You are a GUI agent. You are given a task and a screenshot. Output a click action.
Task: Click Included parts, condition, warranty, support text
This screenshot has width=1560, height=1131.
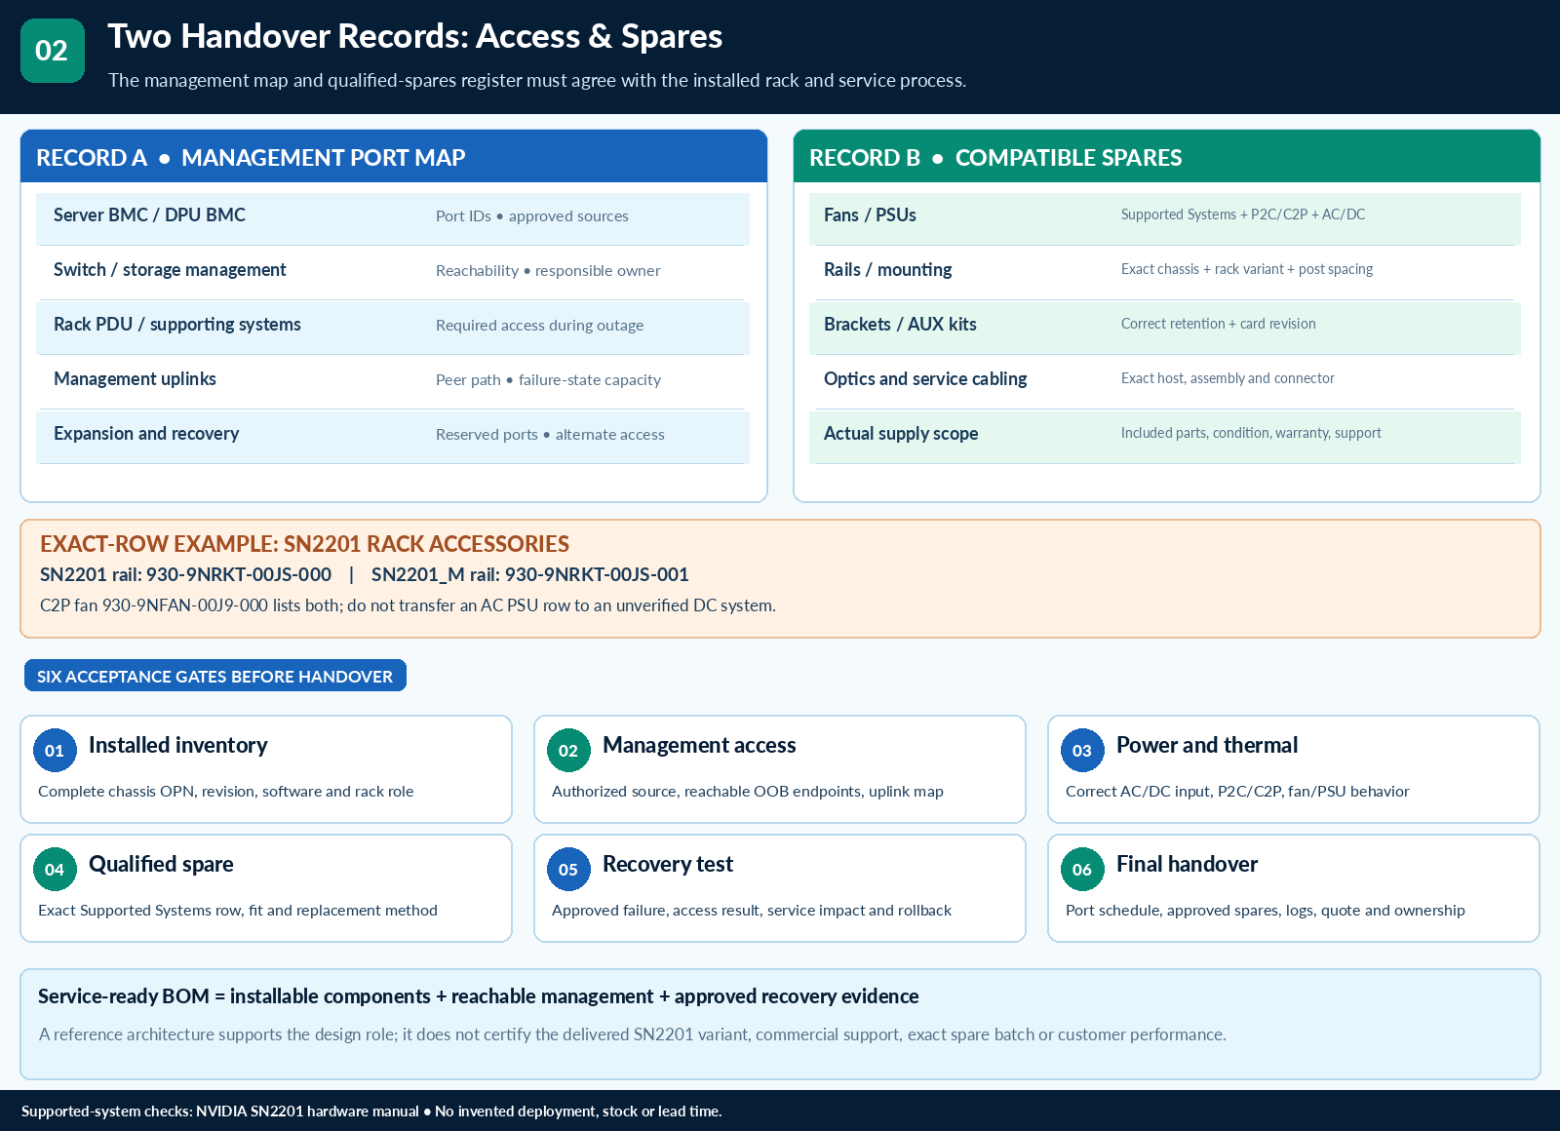point(1251,433)
